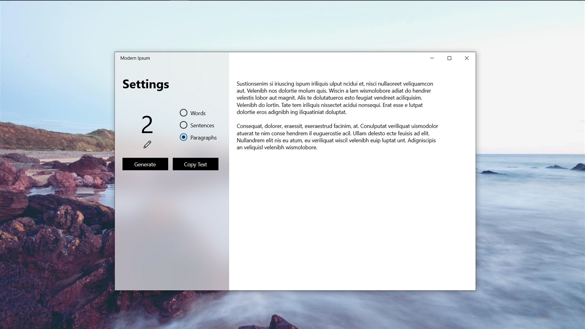Select the Paragraphs radio button
Image resolution: width=585 pixels, height=329 pixels.
pyautogui.click(x=183, y=137)
